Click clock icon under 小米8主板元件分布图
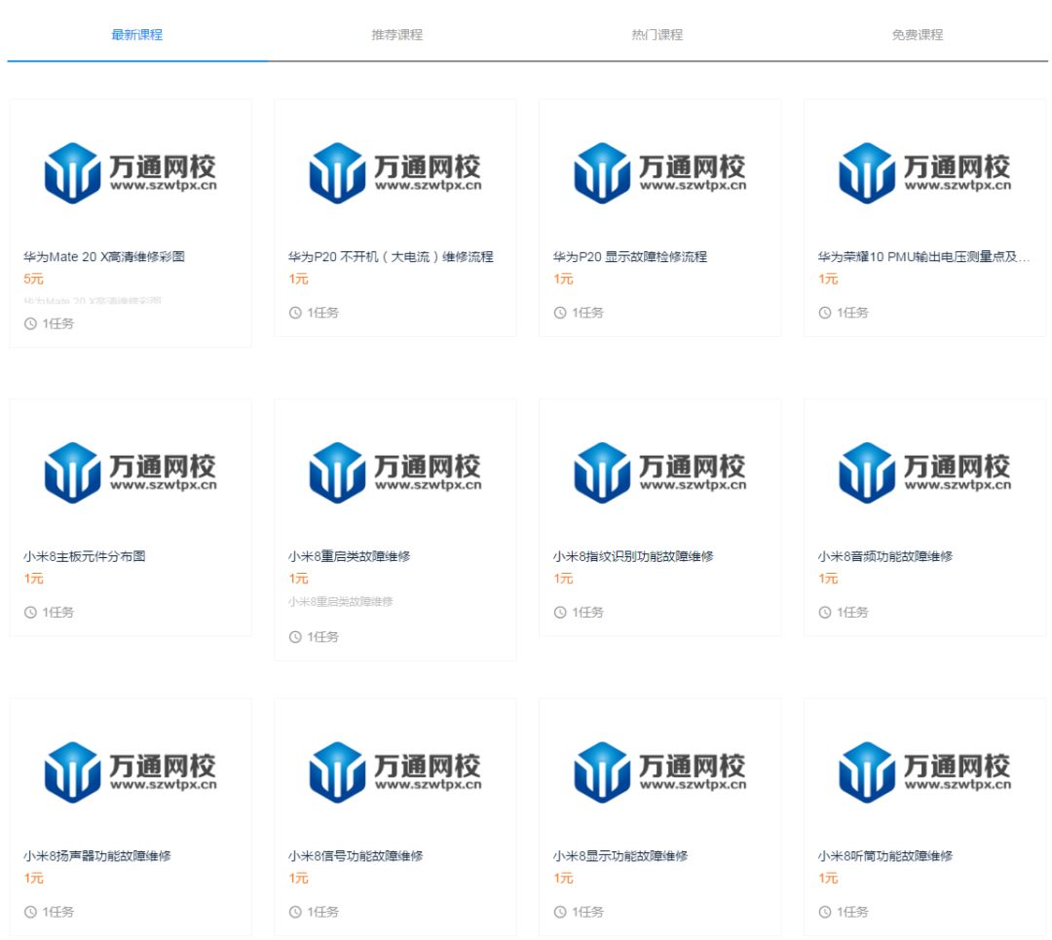1052x940 pixels. pos(30,612)
